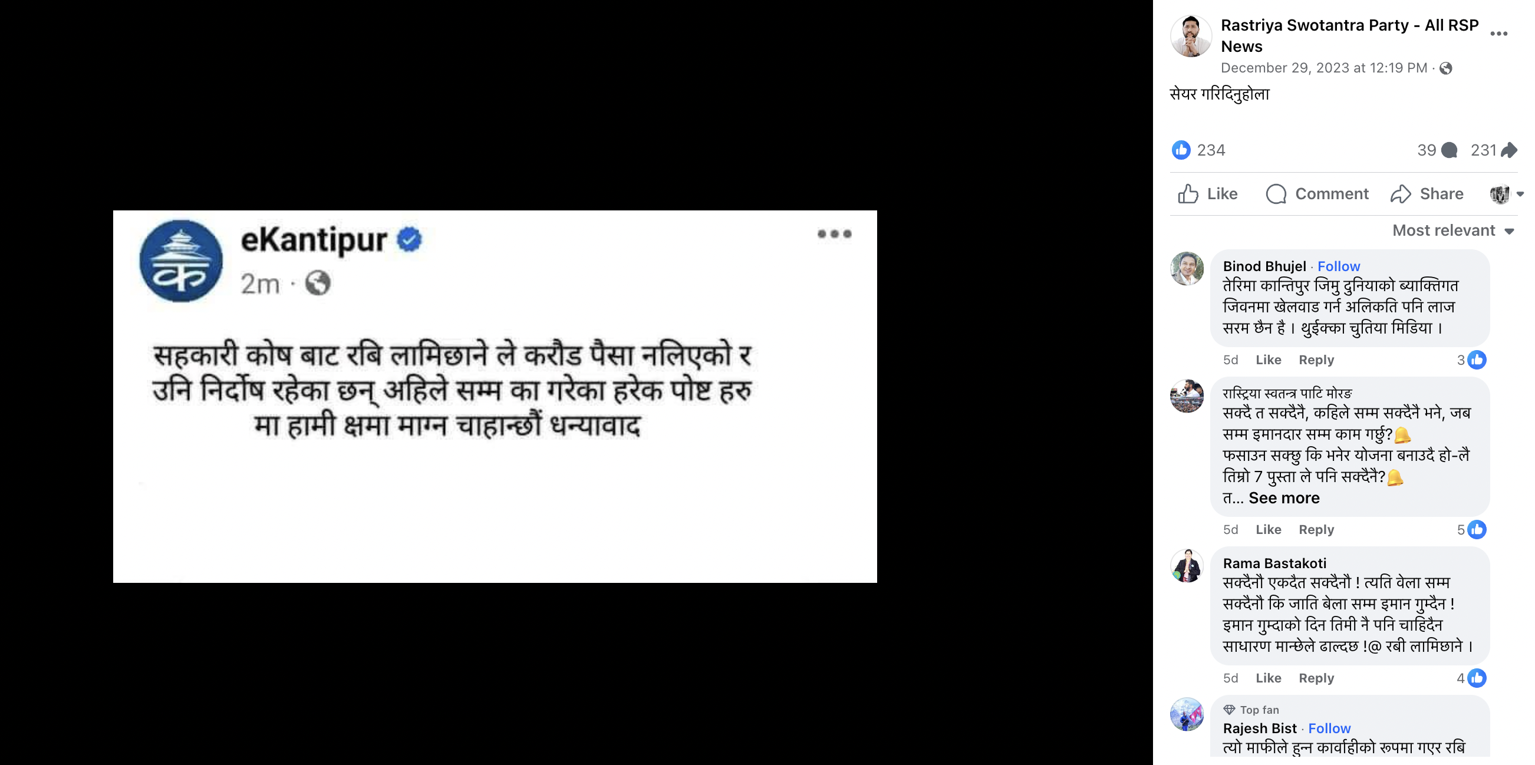
Task: Like Rama Bastakoti's comment
Action: [x=1268, y=678]
